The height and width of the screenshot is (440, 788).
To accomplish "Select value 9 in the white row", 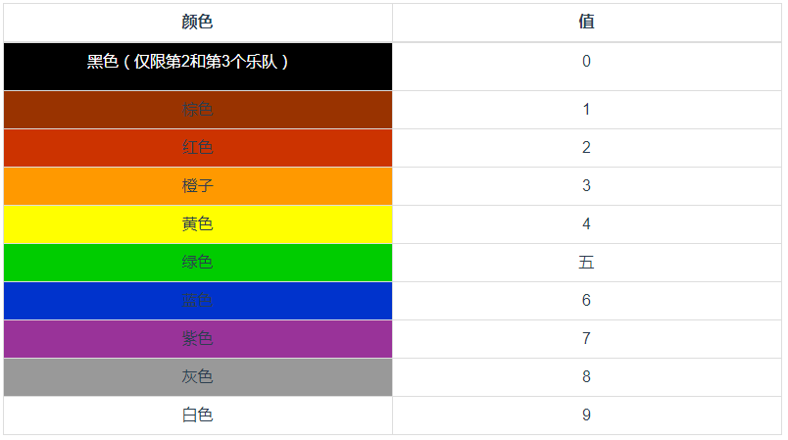I will 586,415.
